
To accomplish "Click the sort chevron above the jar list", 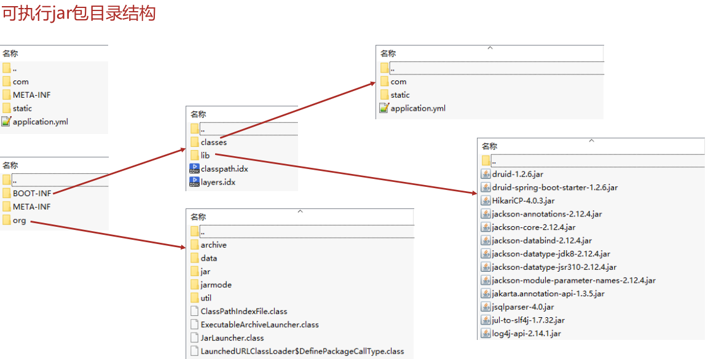I will (591, 140).
